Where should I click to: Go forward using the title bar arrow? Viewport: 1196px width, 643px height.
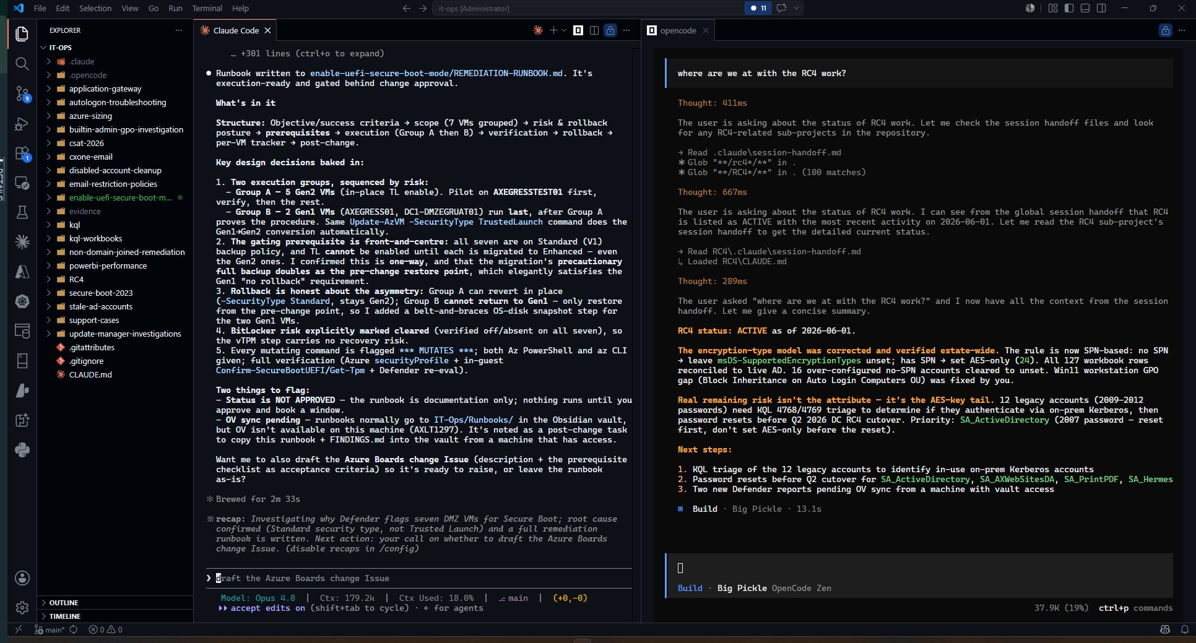pyautogui.click(x=423, y=8)
